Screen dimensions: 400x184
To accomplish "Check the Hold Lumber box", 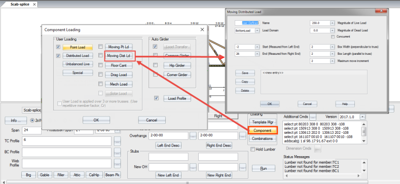I will 253,150.
